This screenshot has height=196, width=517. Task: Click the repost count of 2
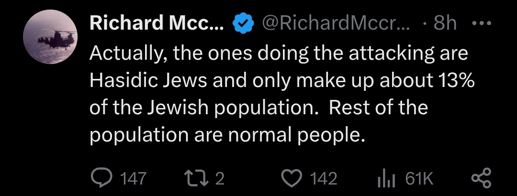click(220, 179)
